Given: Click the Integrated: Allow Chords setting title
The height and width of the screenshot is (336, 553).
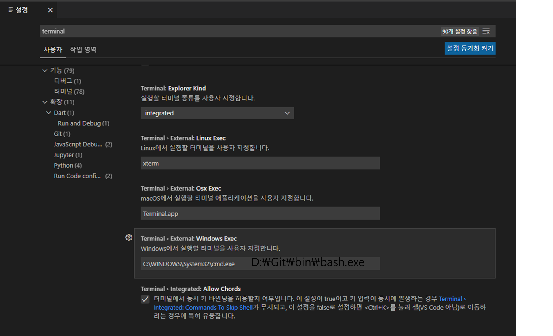Looking at the screenshot, I should click(191, 289).
